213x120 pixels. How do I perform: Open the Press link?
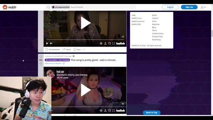[x=154, y=21]
